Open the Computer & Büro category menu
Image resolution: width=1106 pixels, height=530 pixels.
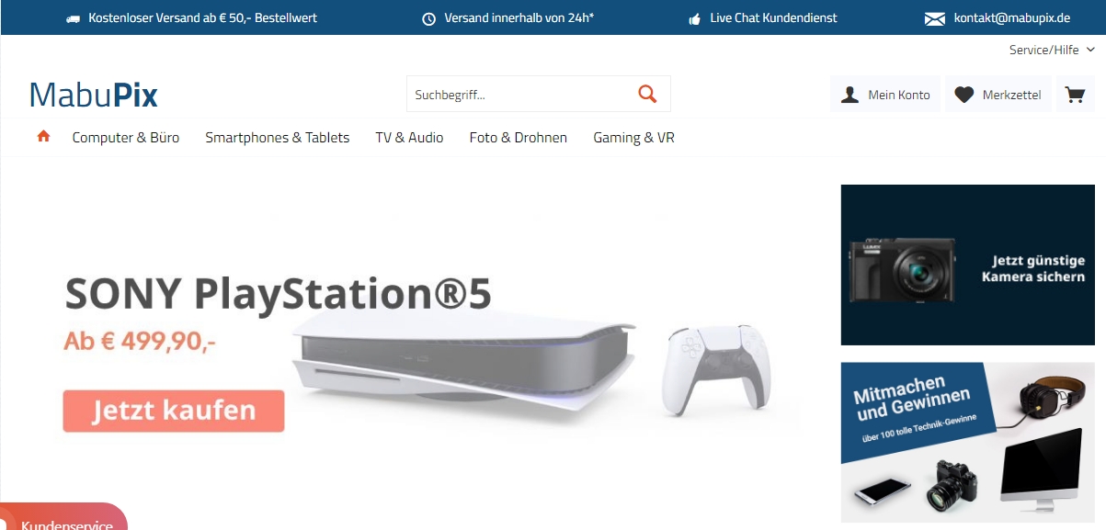click(x=126, y=138)
